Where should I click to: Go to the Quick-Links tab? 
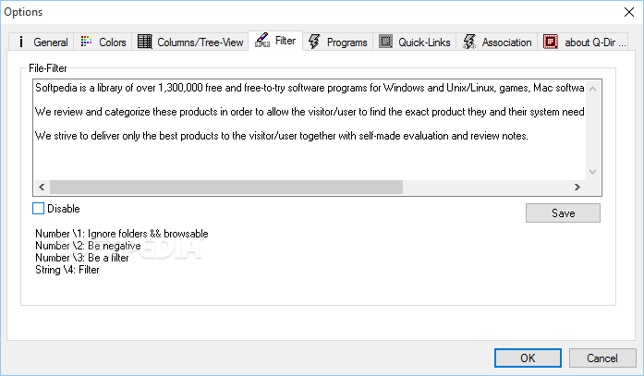pos(415,42)
